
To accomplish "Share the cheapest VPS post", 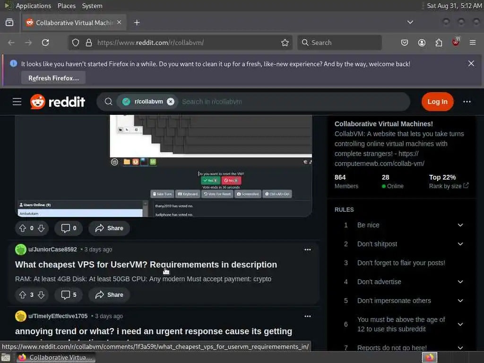I will click(x=109, y=295).
